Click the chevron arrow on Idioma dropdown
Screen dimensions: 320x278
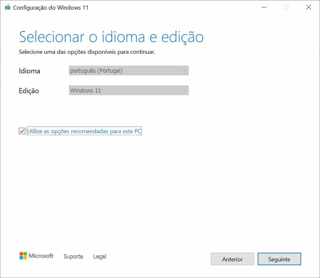point(184,71)
